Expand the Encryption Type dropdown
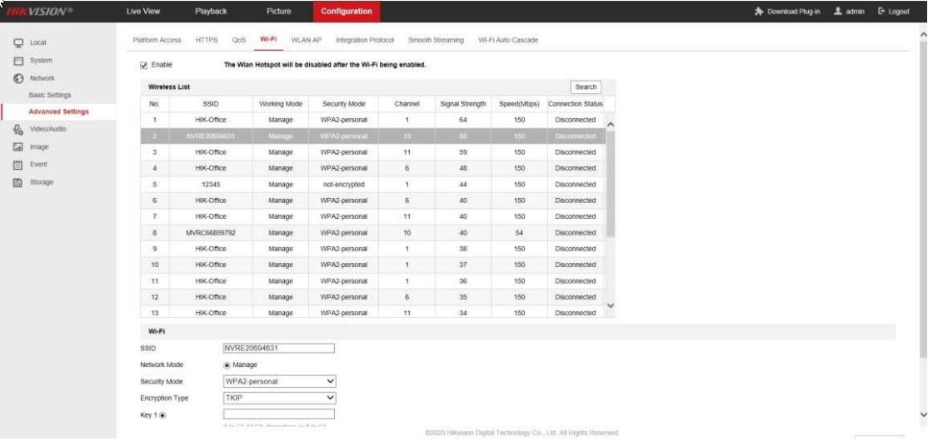The height and width of the screenshot is (441, 928). click(279, 398)
